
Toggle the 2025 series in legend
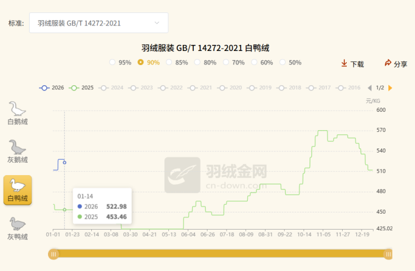81,88
